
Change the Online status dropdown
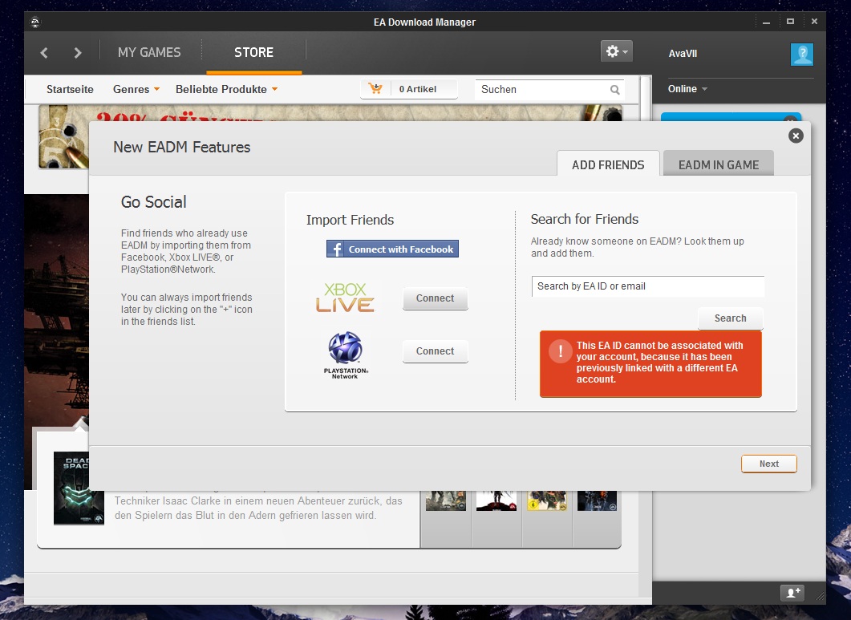(687, 89)
